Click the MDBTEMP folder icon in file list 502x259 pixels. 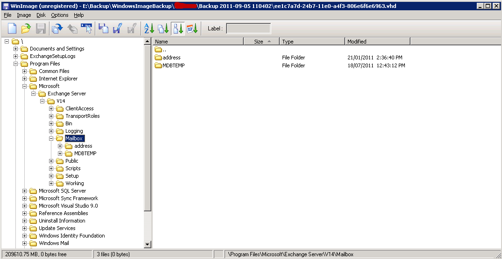pyautogui.click(x=158, y=65)
